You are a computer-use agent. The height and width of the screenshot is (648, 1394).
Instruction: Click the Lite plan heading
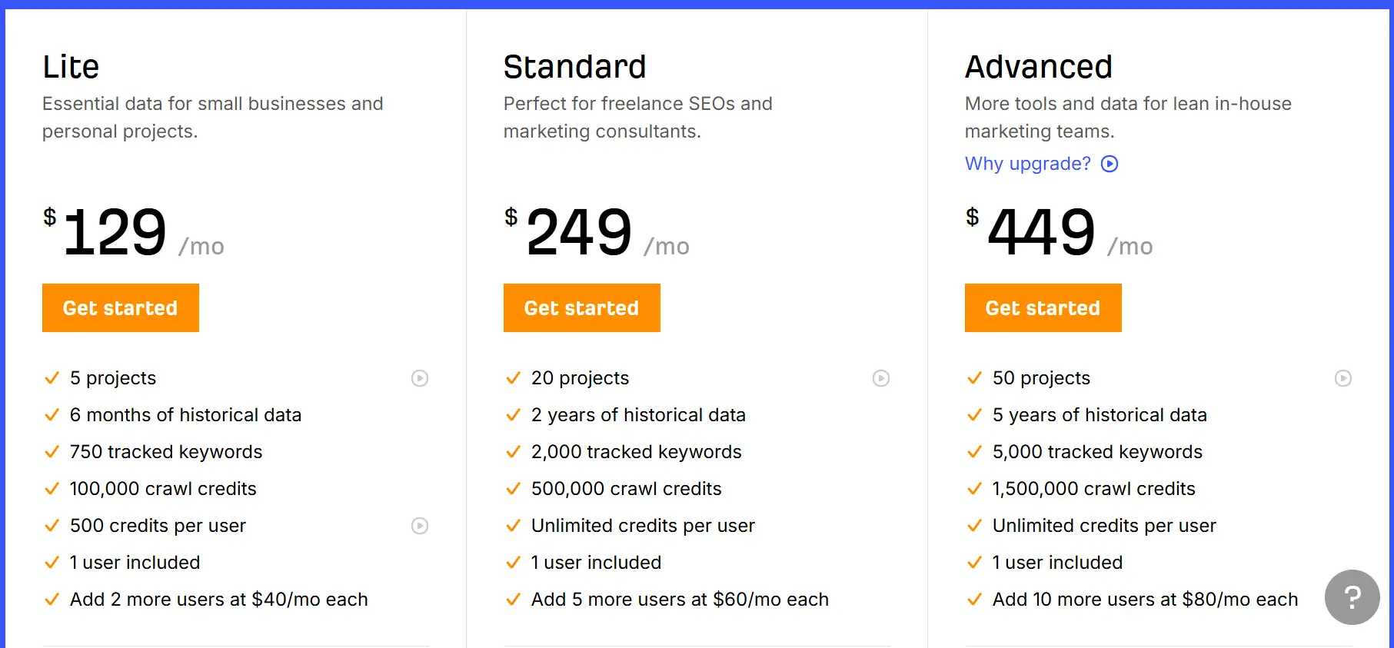pyautogui.click(x=71, y=67)
